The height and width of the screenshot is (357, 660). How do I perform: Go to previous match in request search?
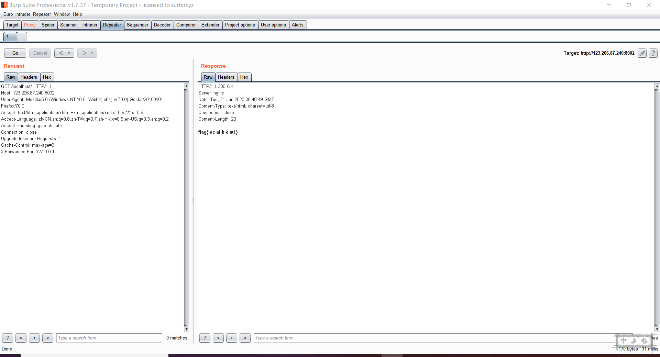point(21,338)
